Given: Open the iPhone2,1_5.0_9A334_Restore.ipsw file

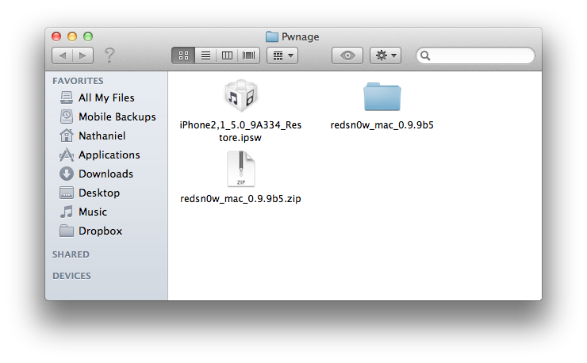Looking at the screenshot, I should point(240,98).
